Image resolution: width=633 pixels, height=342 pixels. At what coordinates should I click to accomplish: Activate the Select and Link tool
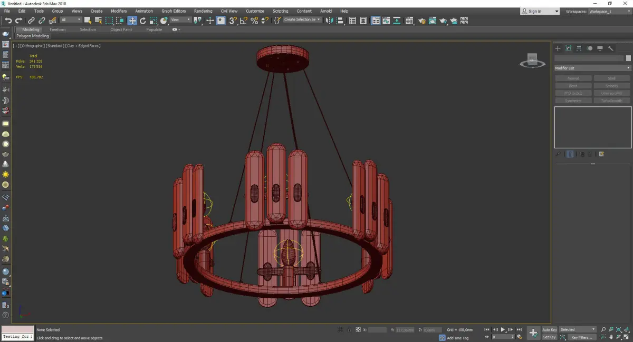pyautogui.click(x=31, y=21)
